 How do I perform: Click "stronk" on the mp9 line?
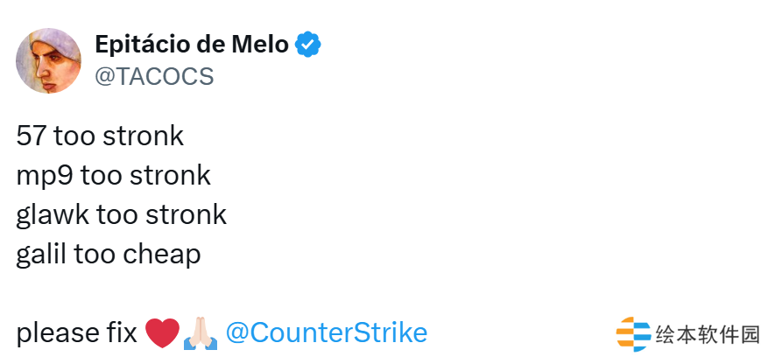click(x=170, y=176)
